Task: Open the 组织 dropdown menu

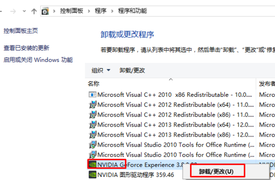Action: click(x=101, y=70)
